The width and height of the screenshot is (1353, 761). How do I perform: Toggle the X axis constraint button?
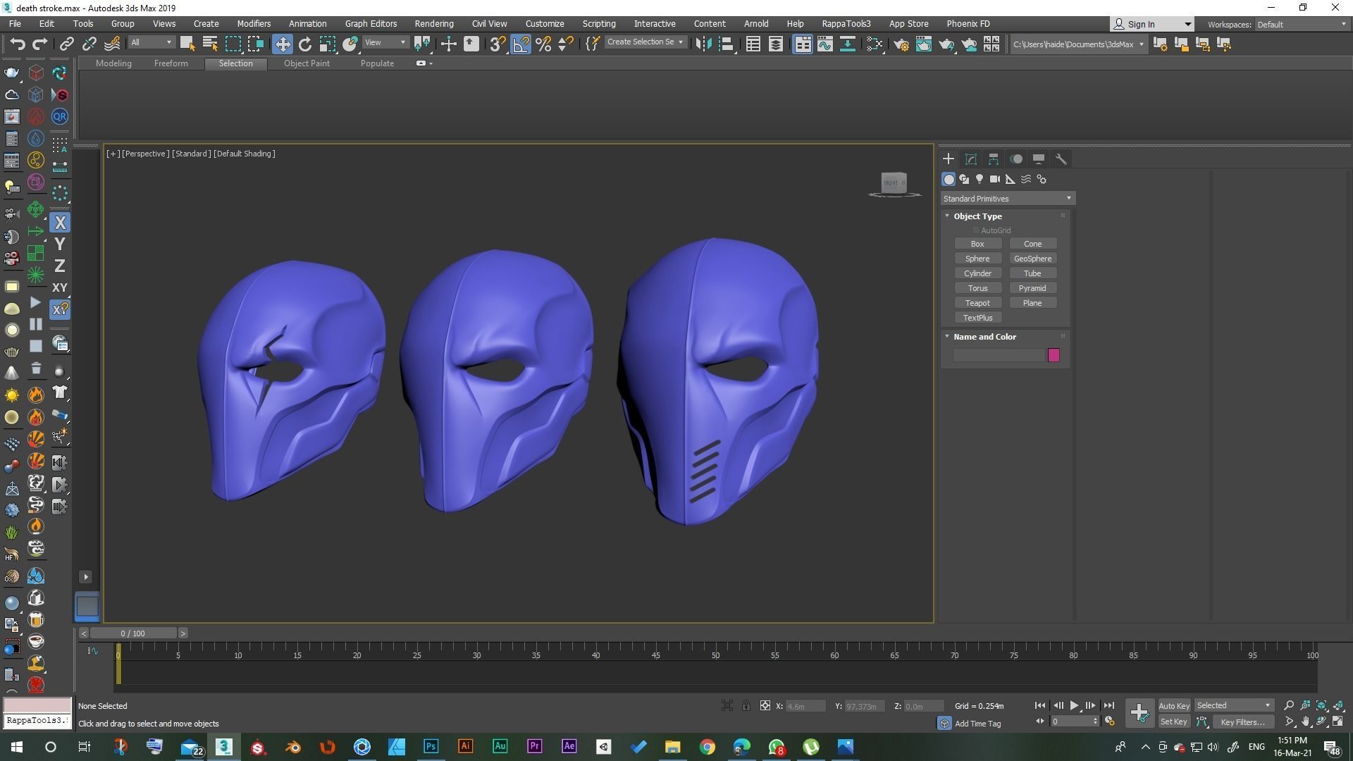60,223
